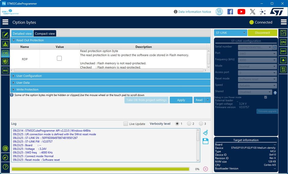Open the Port SWD dropdown
Screen dimensions: 288x174
click(257, 54)
